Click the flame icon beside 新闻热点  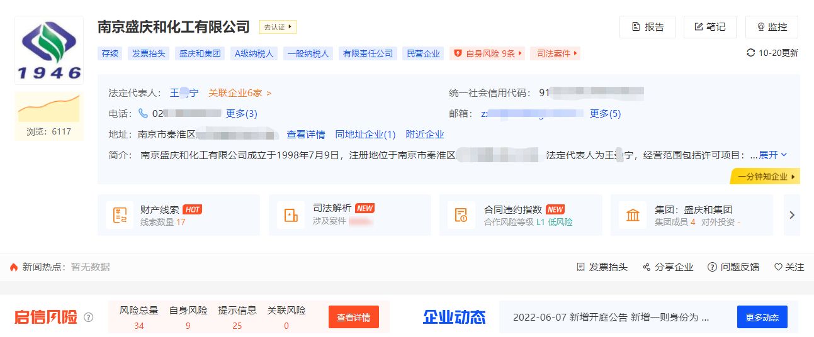tap(14, 267)
